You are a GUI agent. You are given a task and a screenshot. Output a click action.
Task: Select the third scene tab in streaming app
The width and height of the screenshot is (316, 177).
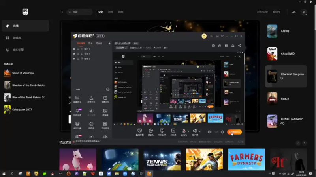(99, 43)
